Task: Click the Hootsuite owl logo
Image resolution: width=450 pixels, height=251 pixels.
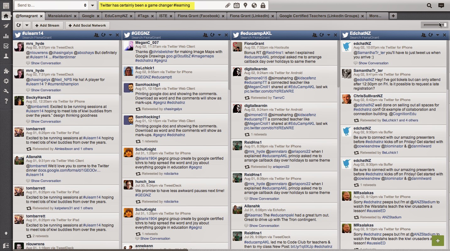Action: point(6,5)
